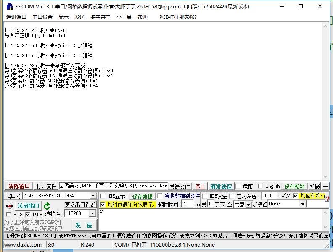Open the 显示 menu

(63, 17)
